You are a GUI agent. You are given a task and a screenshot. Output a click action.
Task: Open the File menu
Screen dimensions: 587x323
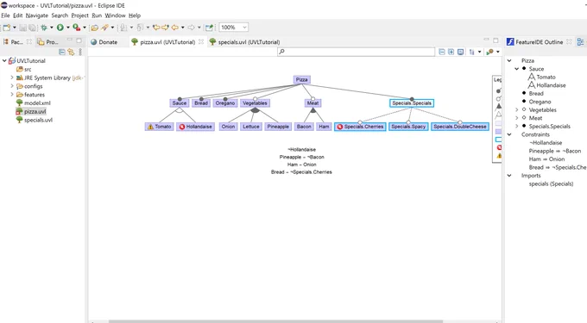pyautogui.click(x=5, y=16)
